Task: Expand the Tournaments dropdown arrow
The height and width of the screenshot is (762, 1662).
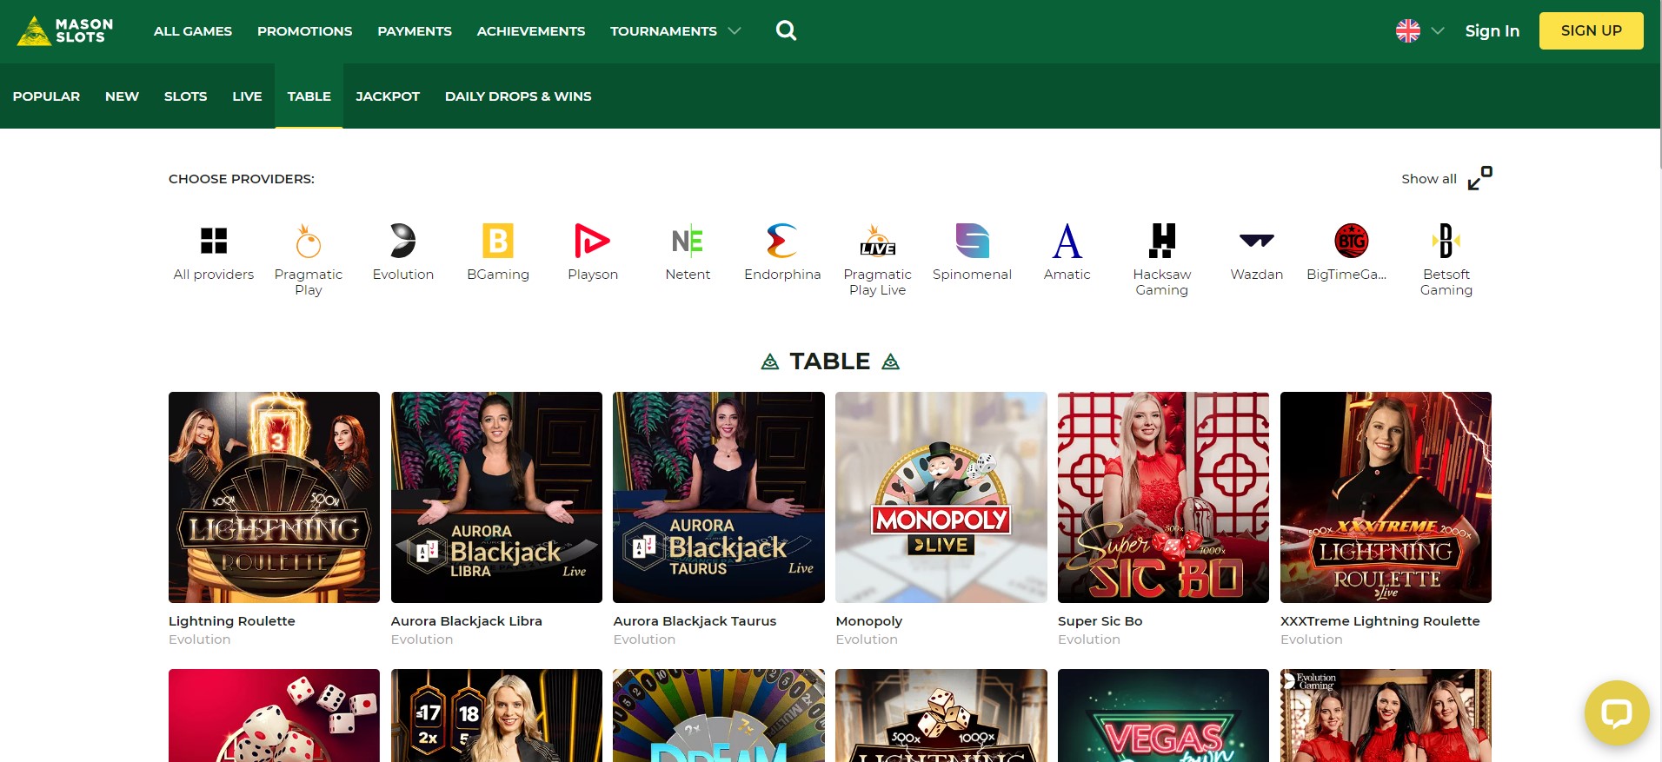Action: [x=735, y=30]
